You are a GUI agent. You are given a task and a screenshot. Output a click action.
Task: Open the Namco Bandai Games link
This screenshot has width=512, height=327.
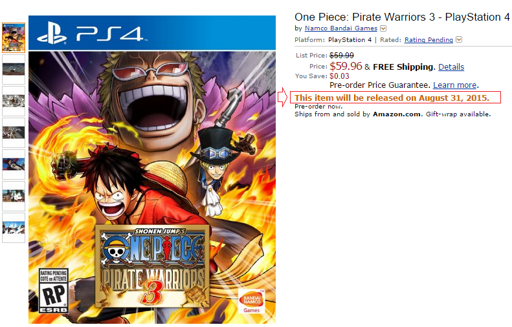click(x=341, y=28)
